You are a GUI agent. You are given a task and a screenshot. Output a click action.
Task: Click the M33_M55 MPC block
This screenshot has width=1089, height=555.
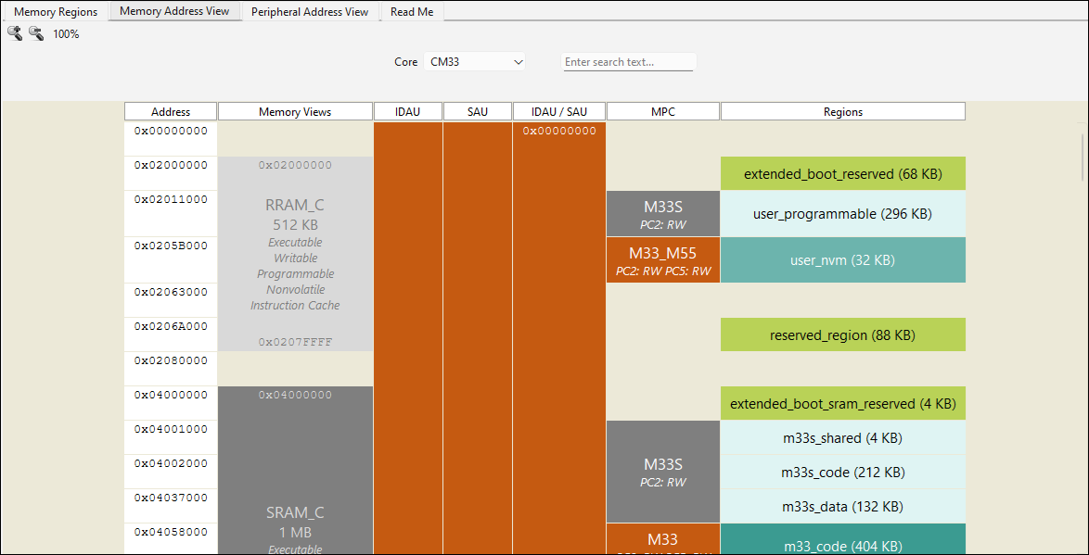click(x=662, y=260)
